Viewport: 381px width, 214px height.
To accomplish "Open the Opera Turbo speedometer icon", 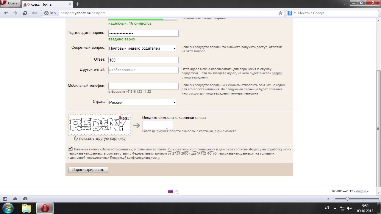I will [25, 199].
